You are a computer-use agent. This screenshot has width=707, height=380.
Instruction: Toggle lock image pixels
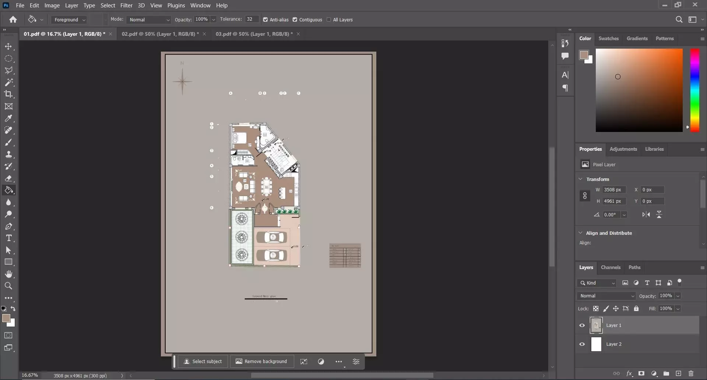(606, 308)
